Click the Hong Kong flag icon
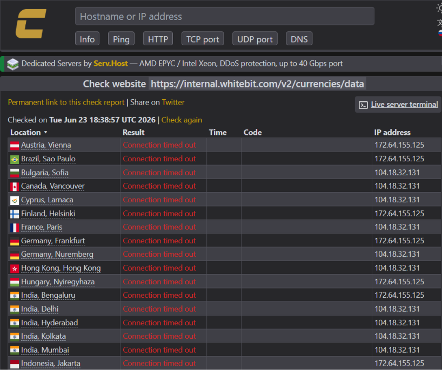 coord(15,269)
